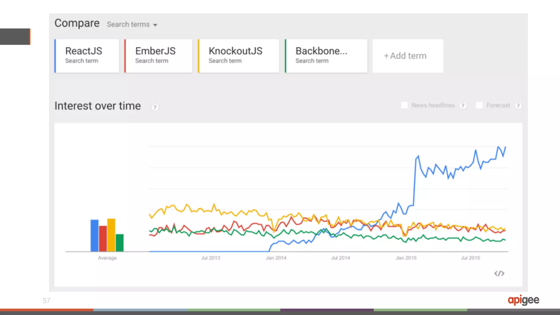Click help icon beside News headlines

[x=463, y=105]
